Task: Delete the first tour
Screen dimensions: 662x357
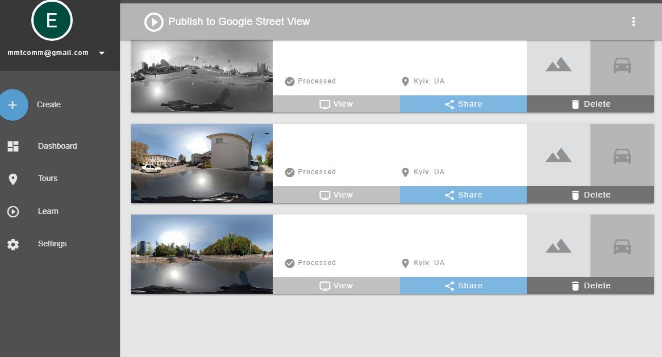Action: [590, 104]
